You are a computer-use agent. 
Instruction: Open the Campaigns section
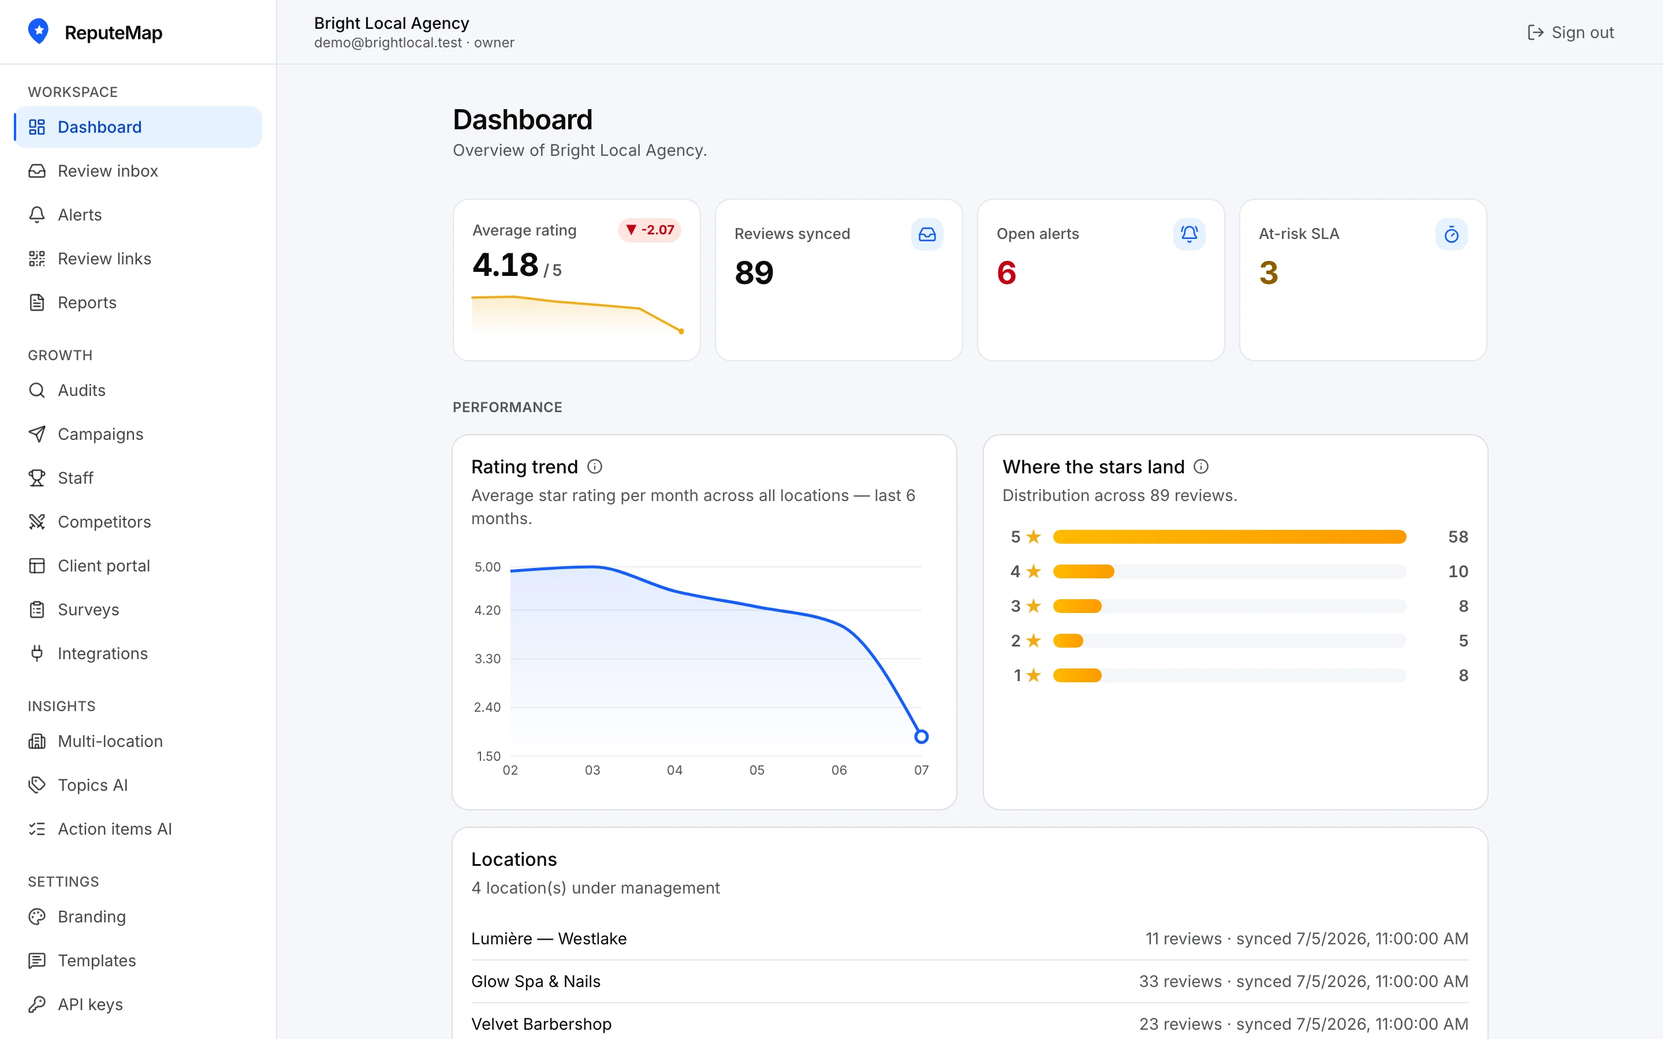pos(138,434)
